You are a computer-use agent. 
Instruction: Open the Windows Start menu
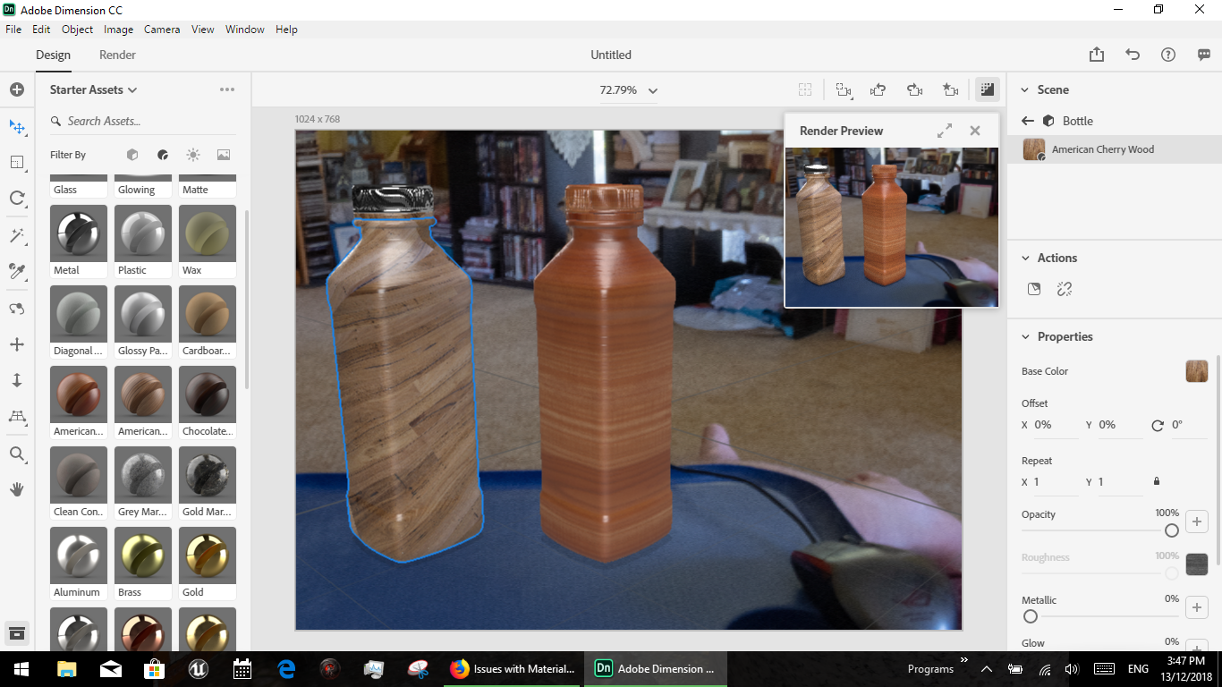point(21,668)
